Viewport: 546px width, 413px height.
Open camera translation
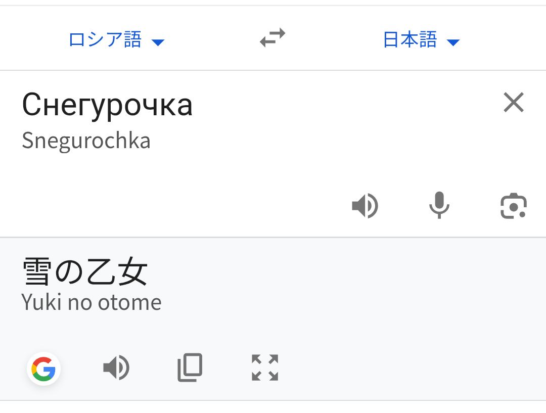[x=513, y=206]
